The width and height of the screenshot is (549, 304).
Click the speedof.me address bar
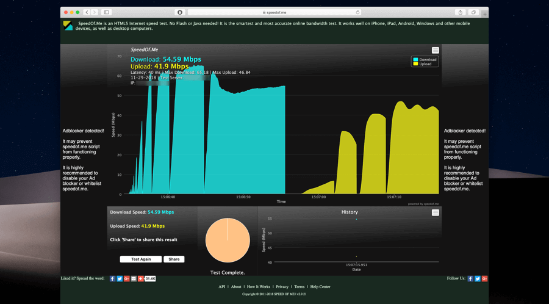click(274, 12)
